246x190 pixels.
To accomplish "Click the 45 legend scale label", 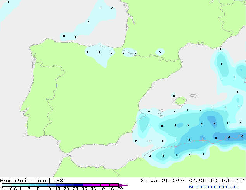I will pyautogui.click(x=111, y=188).
